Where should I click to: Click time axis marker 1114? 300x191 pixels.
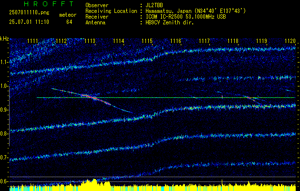click(119, 41)
